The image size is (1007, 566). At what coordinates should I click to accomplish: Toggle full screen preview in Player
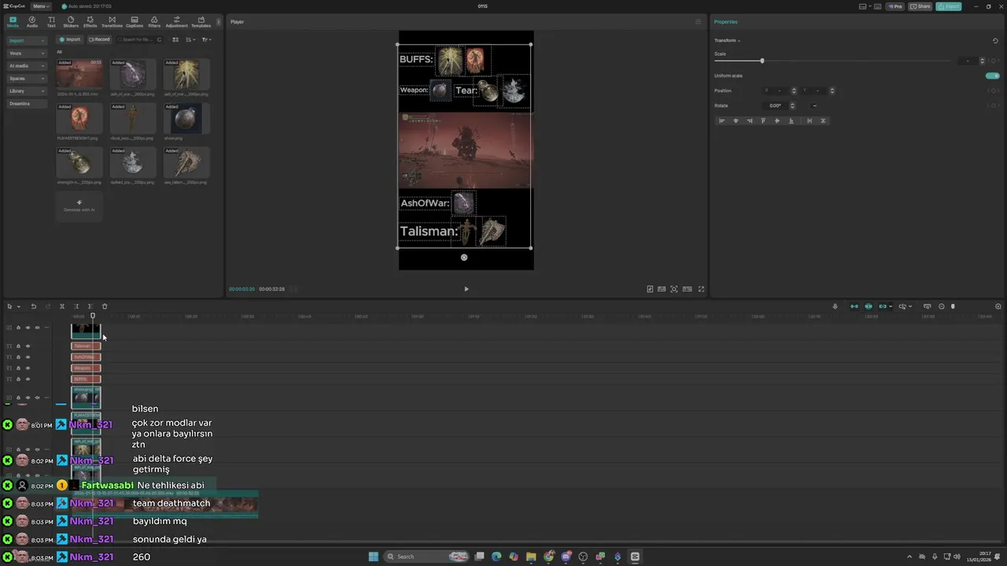point(701,289)
